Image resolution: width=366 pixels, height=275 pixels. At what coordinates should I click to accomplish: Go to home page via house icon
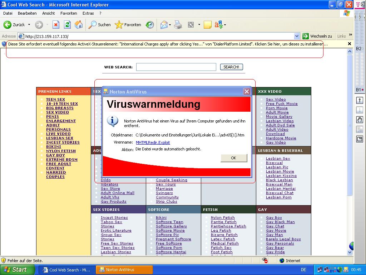(79, 25)
